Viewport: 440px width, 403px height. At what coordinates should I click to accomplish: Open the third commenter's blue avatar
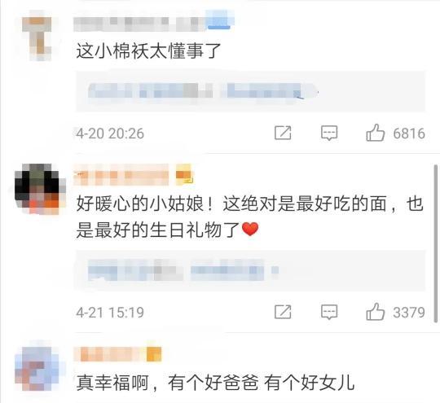37,369
